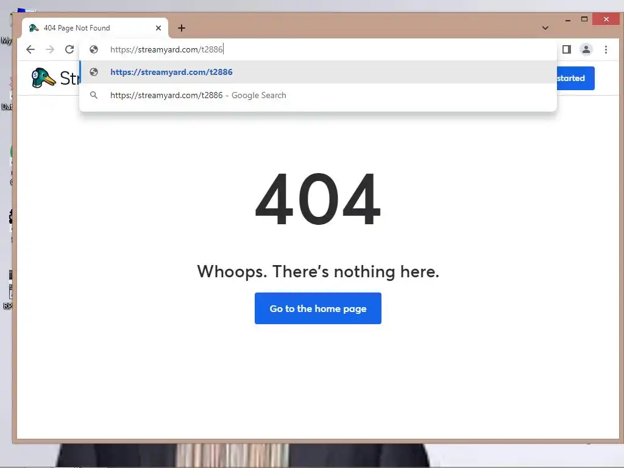Click the globe icon in address bar
624x468 pixels.
pos(94,49)
